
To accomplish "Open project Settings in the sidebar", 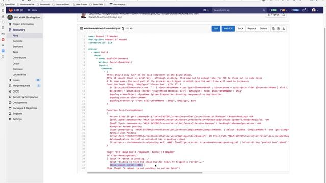I will click(x=17, y=119).
